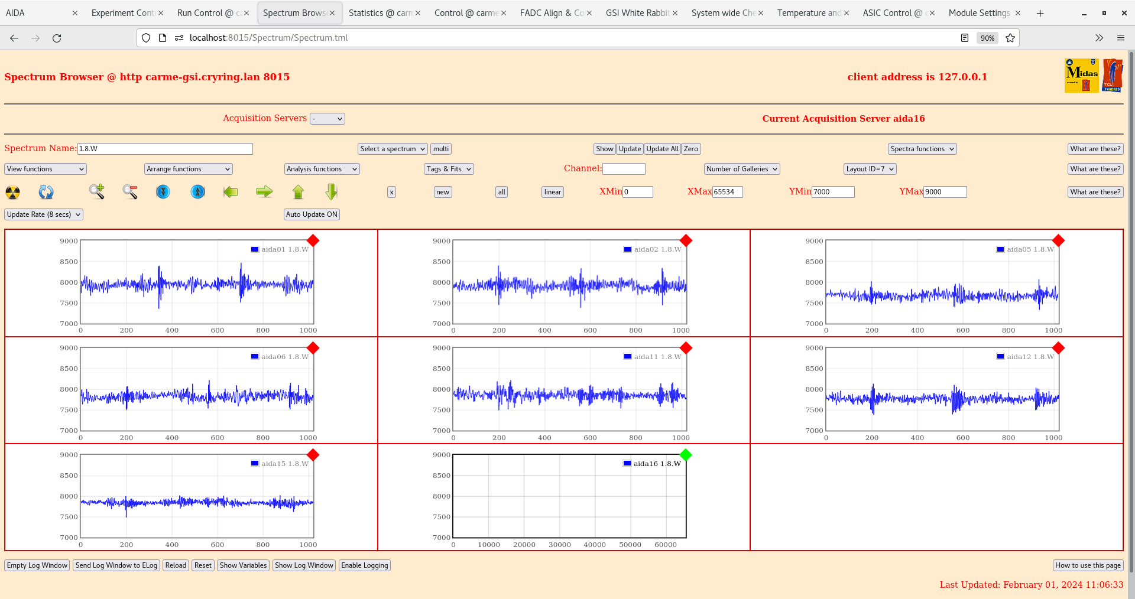This screenshot has height=599, width=1135.
Task: Open the Select a spectrum dropdown
Action: click(x=392, y=148)
